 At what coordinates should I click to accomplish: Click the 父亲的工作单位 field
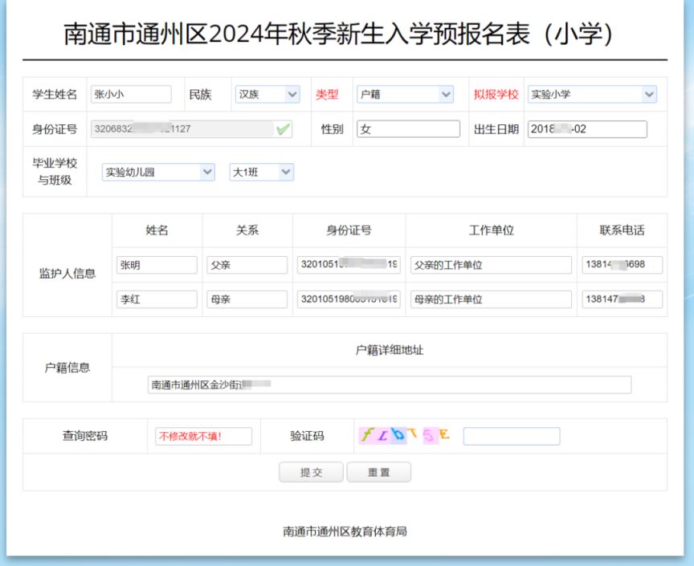pos(491,265)
